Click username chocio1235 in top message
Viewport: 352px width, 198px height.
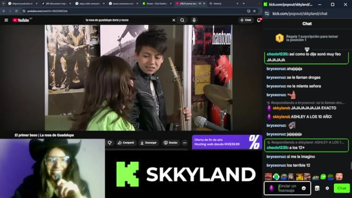click(277, 54)
